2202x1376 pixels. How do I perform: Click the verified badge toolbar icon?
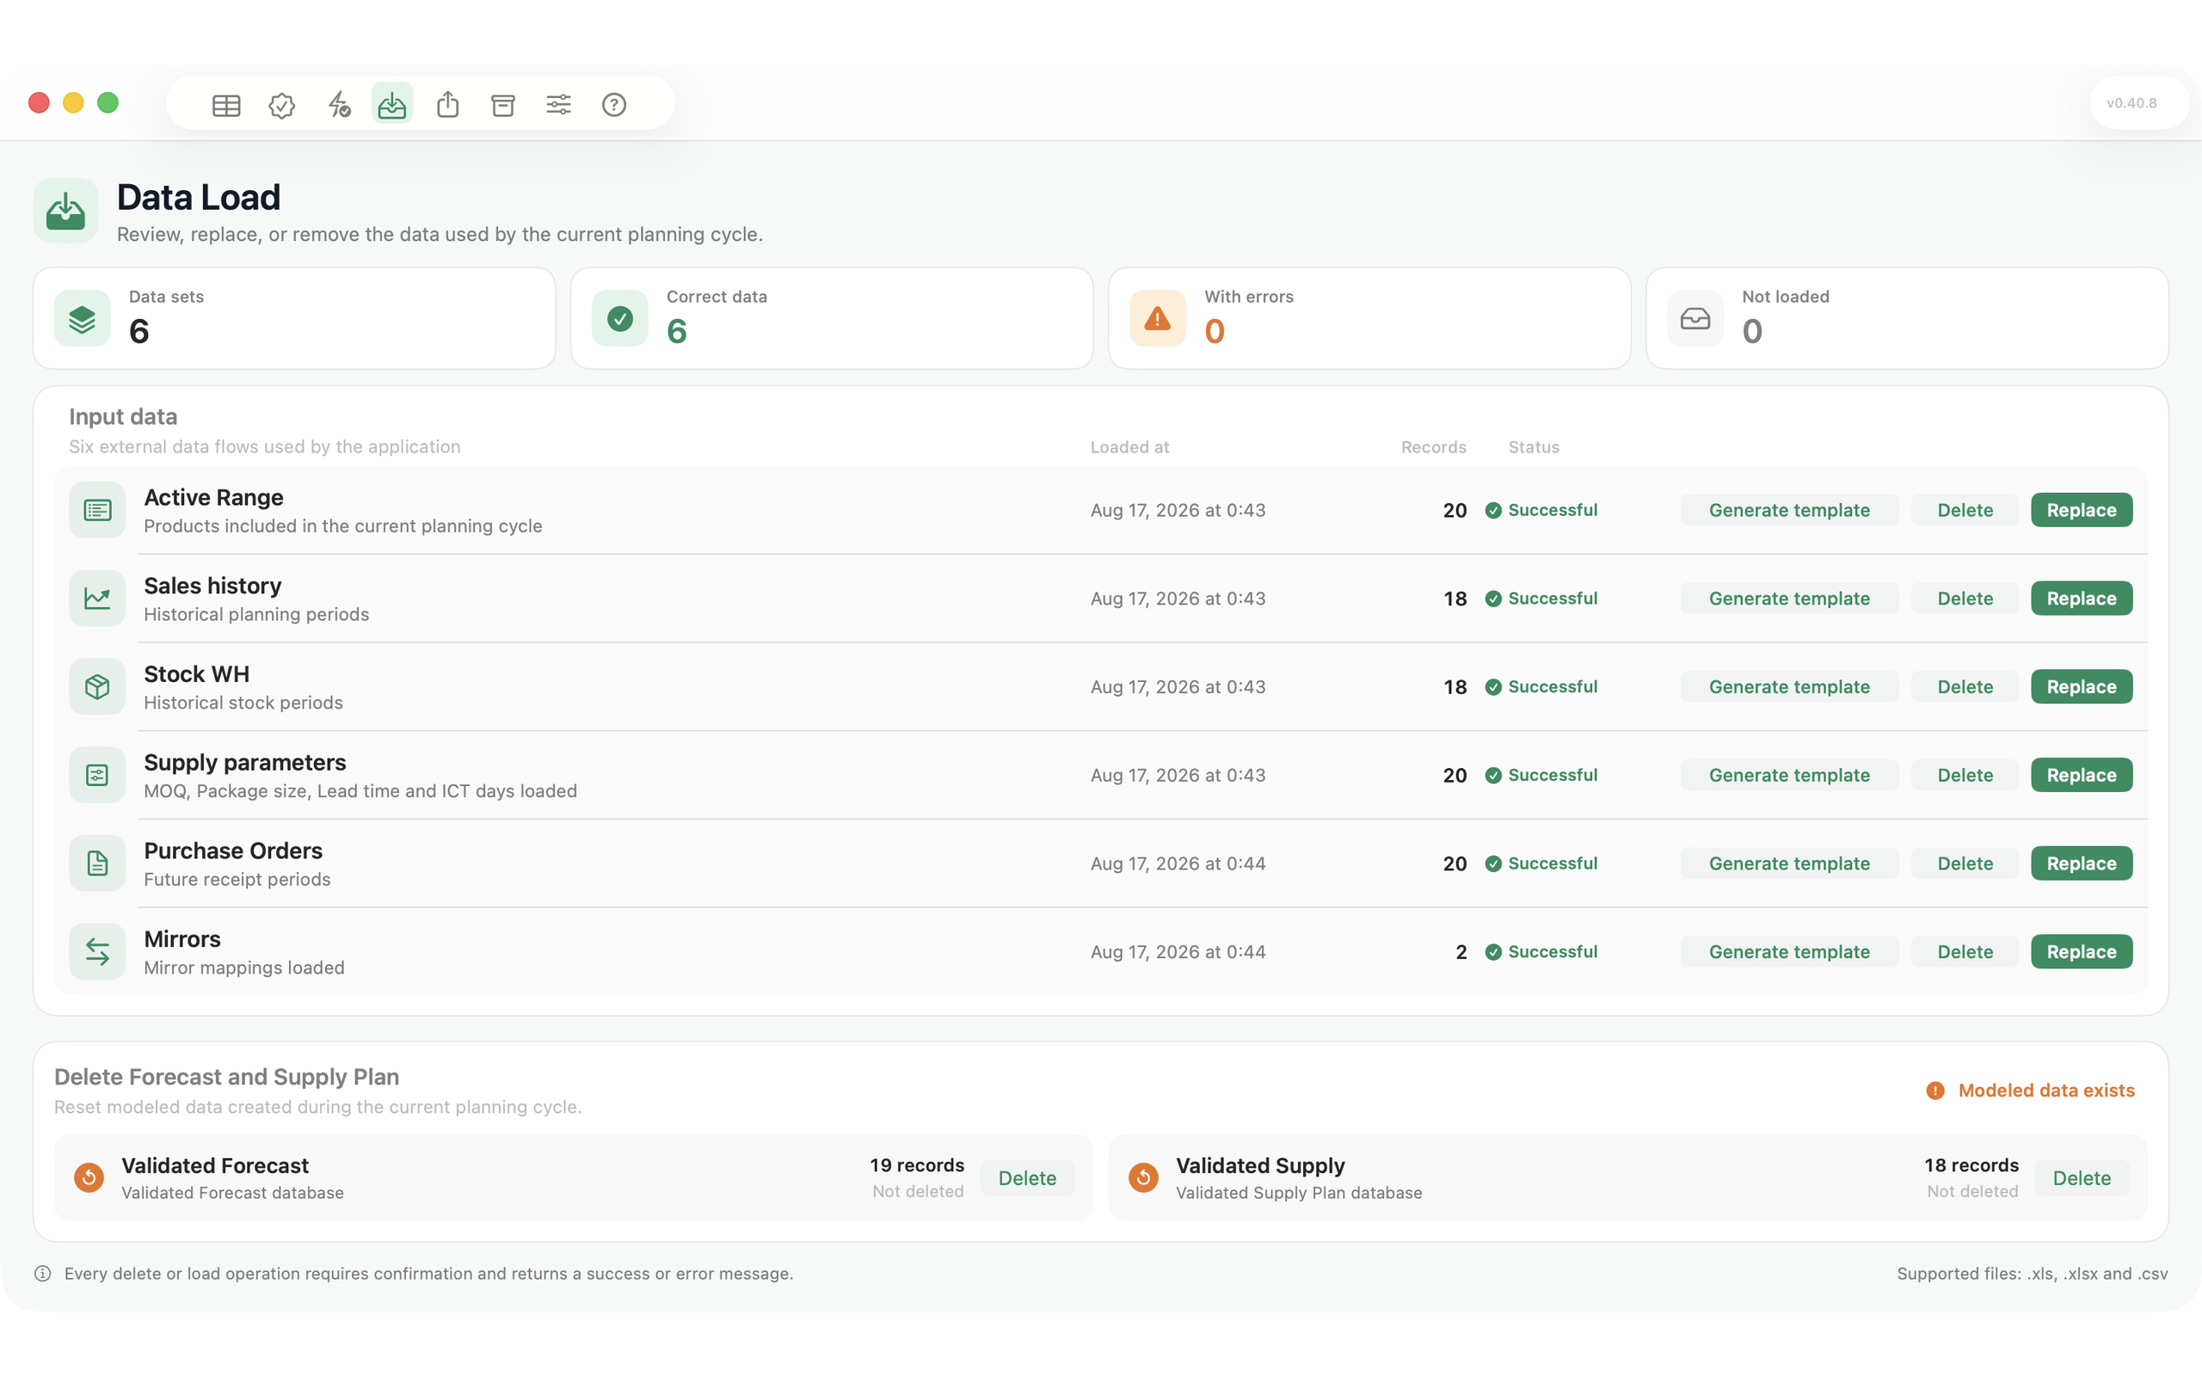coord(282,105)
